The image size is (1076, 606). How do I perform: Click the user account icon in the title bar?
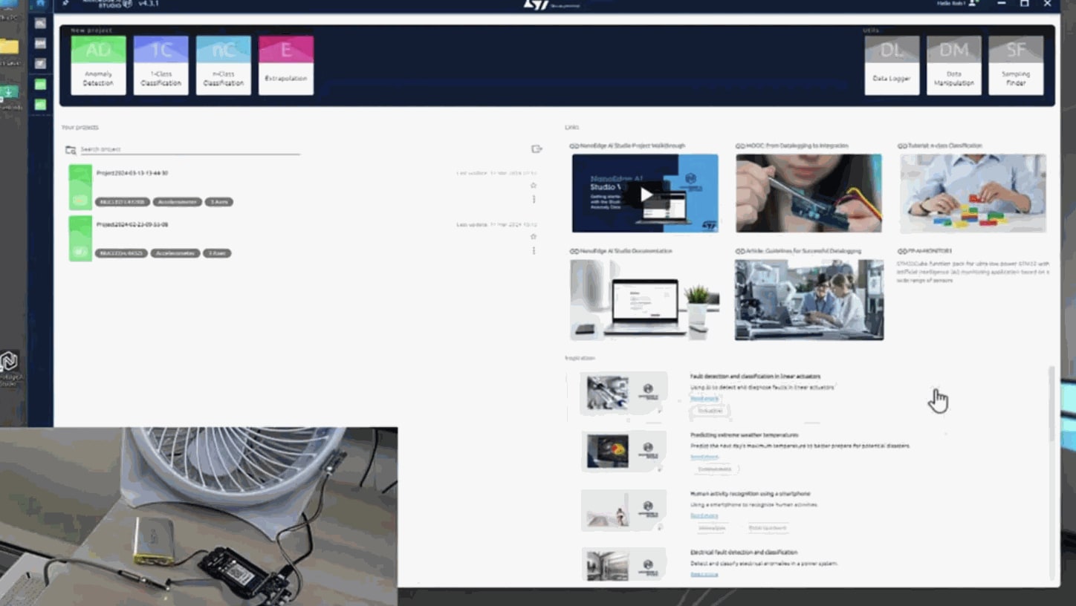point(973,4)
